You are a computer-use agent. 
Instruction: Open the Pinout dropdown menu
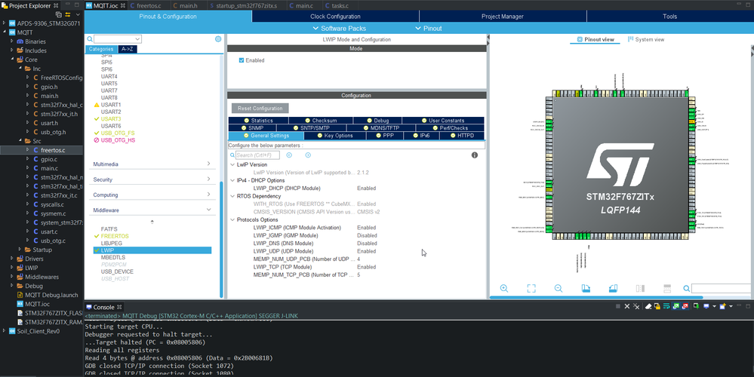429,29
